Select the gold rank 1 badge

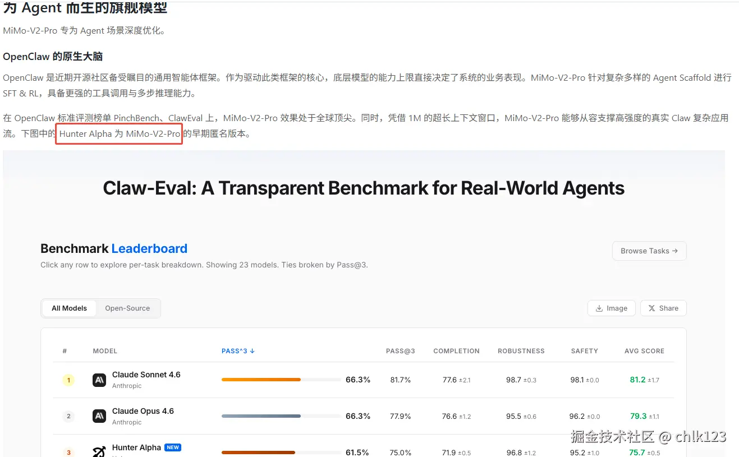(68, 380)
